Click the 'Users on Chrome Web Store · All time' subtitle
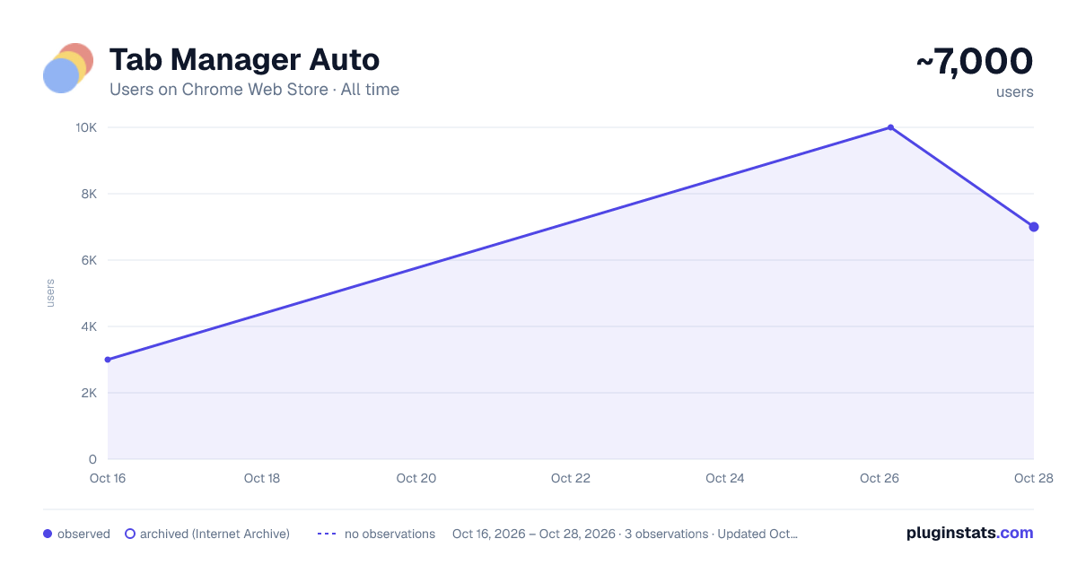Viewport: 1077px width, 565px height. [x=254, y=90]
